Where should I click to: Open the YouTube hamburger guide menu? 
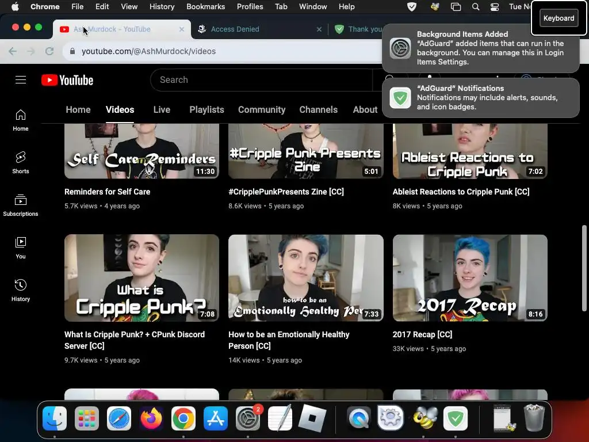21,79
